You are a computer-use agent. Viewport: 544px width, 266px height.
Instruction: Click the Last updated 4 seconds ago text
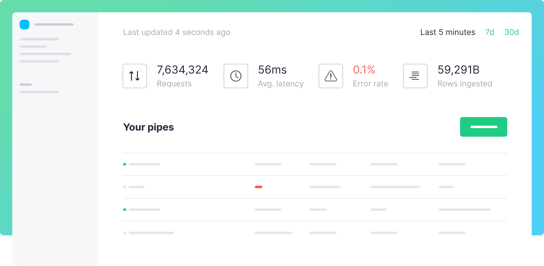(177, 32)
